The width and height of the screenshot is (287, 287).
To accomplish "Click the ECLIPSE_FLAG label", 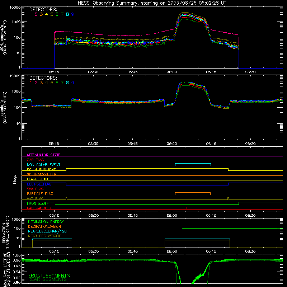I will point(39,184).
